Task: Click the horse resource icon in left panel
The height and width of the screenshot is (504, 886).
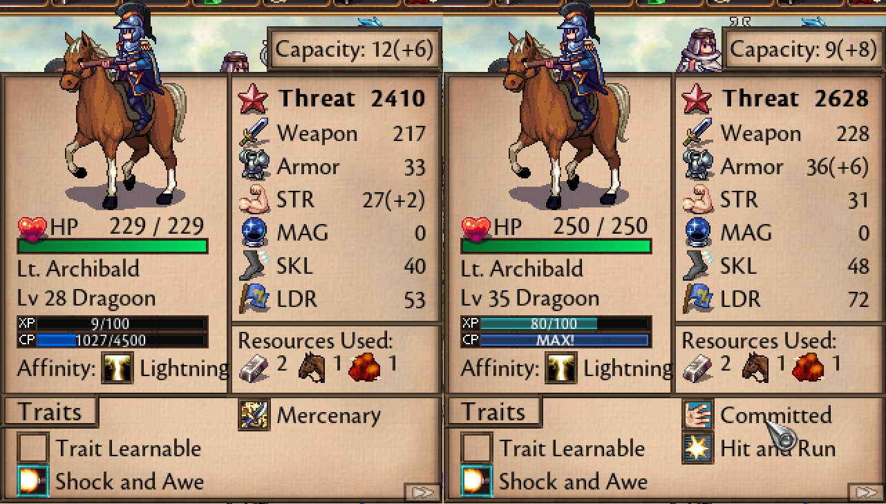Action: (312, 367)
